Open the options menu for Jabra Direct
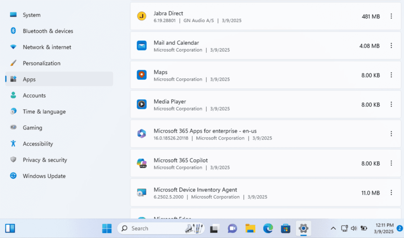 click(x=391, y=16)
